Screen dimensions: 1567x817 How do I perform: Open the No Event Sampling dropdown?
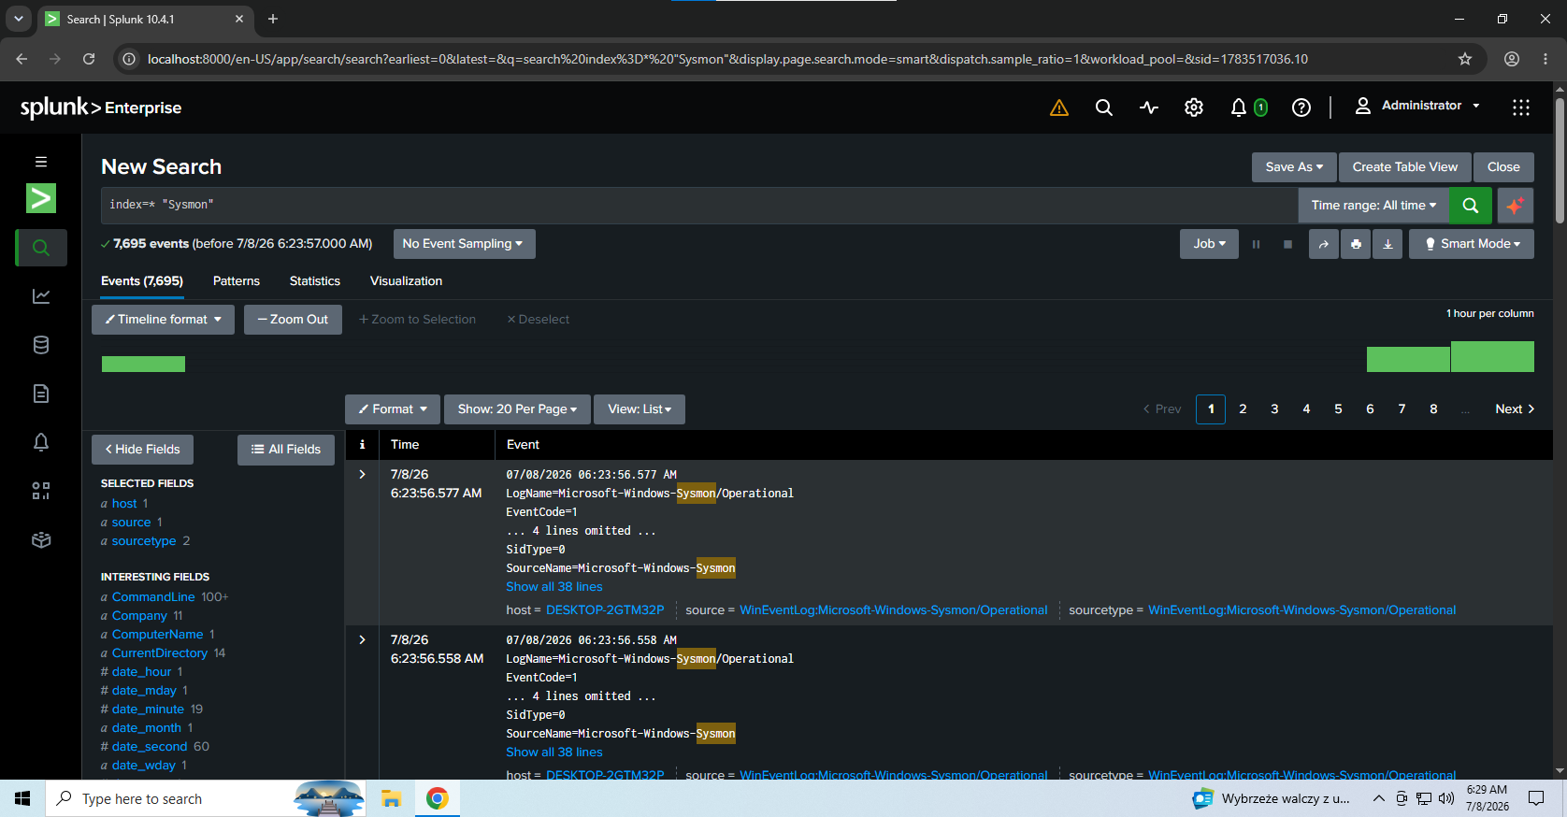click(x=464, y=244)
